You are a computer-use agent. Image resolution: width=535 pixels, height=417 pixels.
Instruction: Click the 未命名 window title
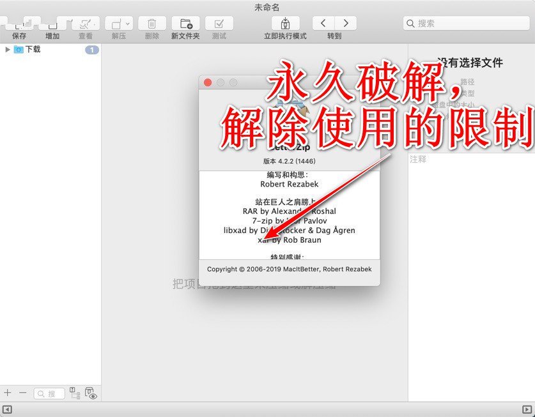267,7
